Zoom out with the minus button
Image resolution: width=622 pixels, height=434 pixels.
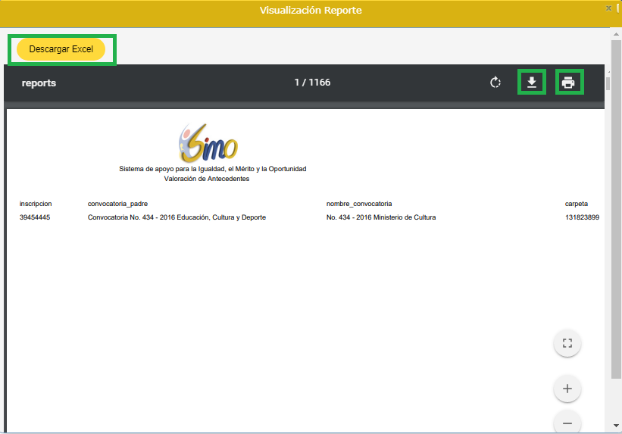click(567, 422)
